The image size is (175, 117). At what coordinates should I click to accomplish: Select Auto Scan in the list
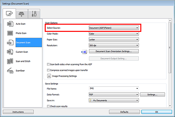(20, 24)
